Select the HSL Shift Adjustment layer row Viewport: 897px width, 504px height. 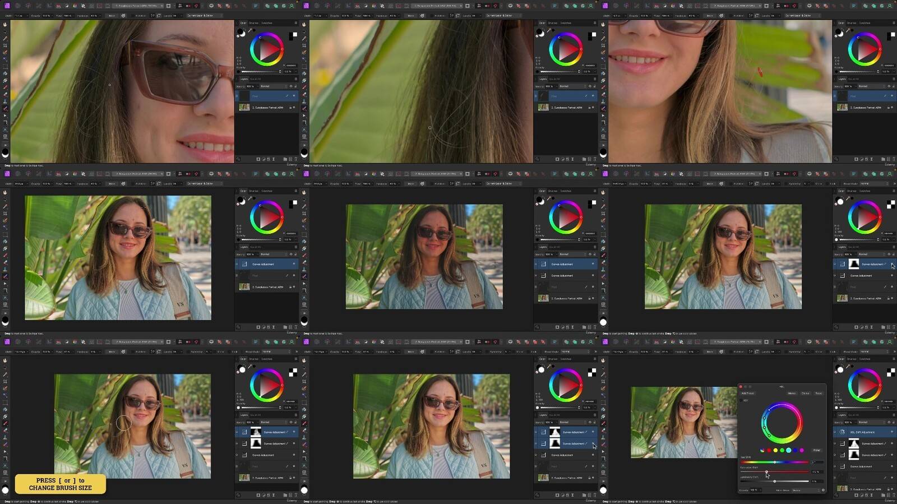(865, 432)
